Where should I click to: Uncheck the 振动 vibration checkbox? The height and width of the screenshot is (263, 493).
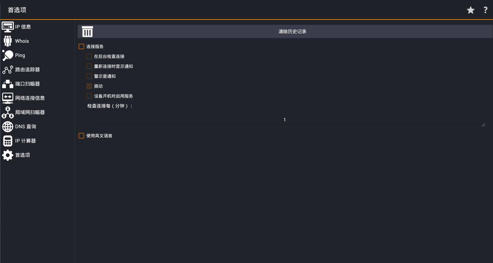89,86
